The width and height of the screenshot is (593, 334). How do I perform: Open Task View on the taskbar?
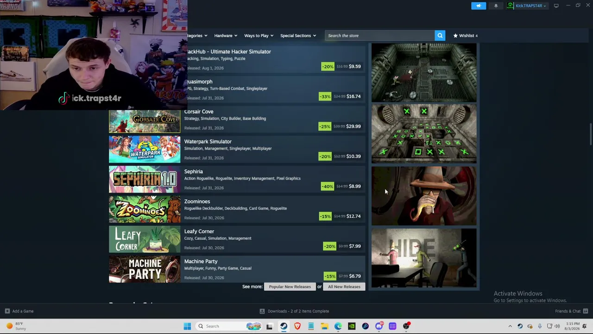[x=270, y=326]
